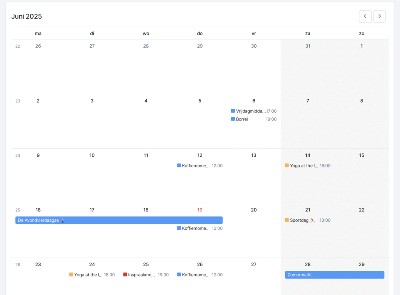Click the Juni 2025 month title
This screenshot has width=400, height=295.
tap(27, 16)
